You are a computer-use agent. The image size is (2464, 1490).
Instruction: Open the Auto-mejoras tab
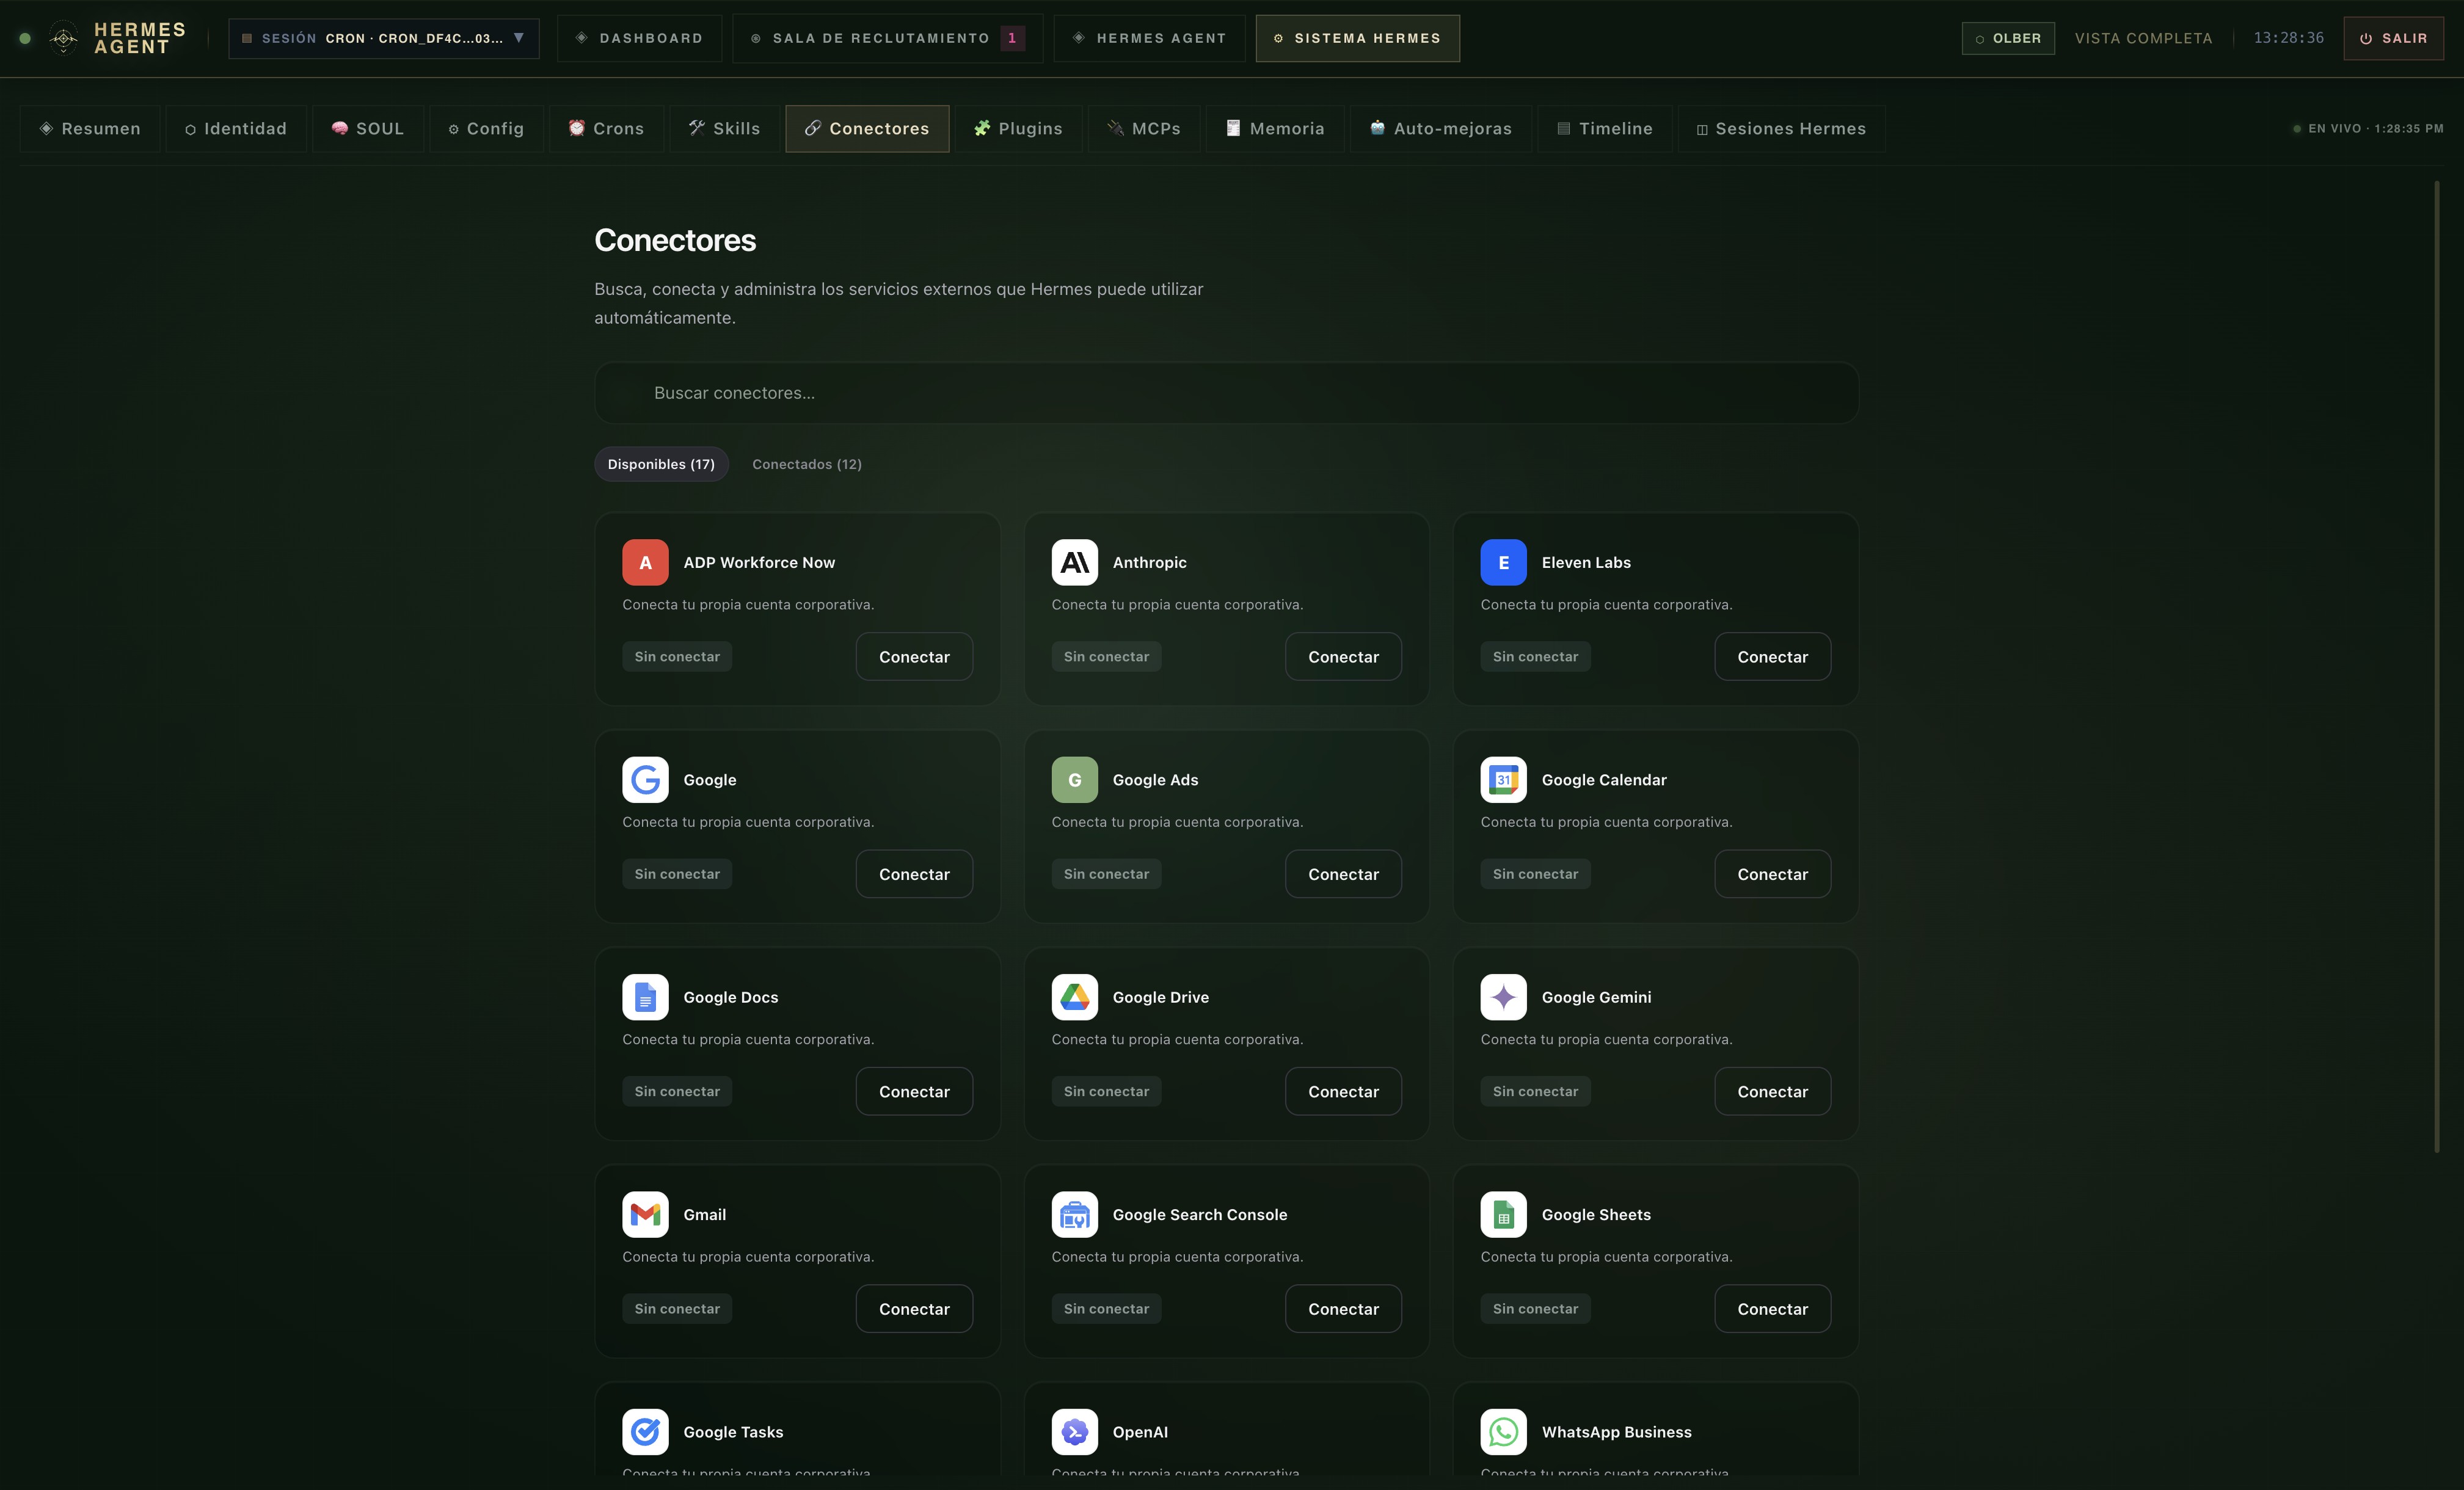pos(1441,128)
